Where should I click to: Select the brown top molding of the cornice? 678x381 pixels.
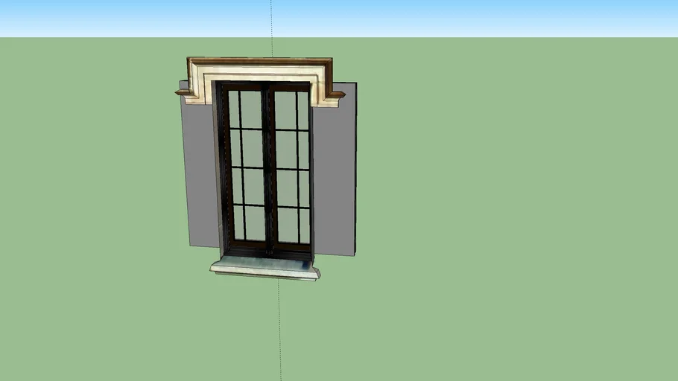(259, 60)
